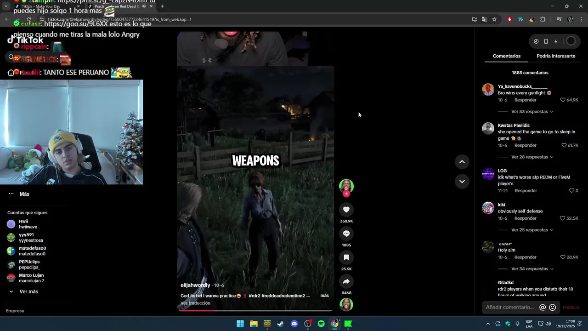Save video with the bookmark icon
Viewport: 588px width, 331px height.
tap(346, 257)
